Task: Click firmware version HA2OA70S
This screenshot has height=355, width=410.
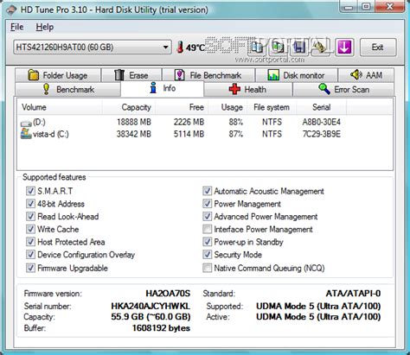Action: point(168,294)
